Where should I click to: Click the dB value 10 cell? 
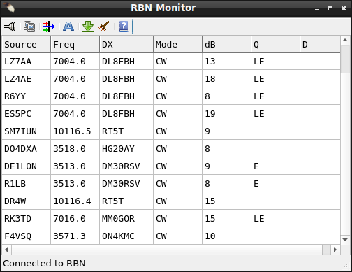click(227, 236)
